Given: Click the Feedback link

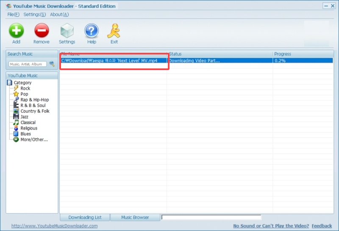Looking at the screenshot, I should click(322, 226).
